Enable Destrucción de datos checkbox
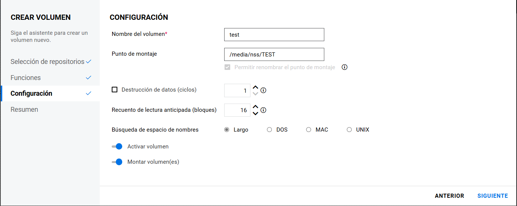 115,90
